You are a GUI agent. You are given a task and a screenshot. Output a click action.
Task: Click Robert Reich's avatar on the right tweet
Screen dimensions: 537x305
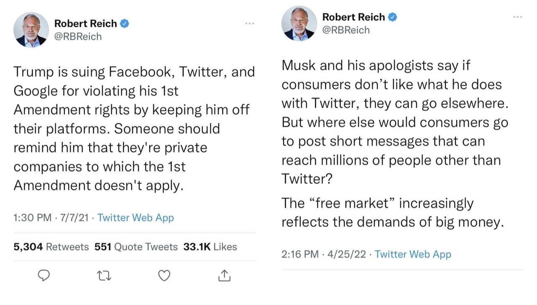[x=299, y=23]
